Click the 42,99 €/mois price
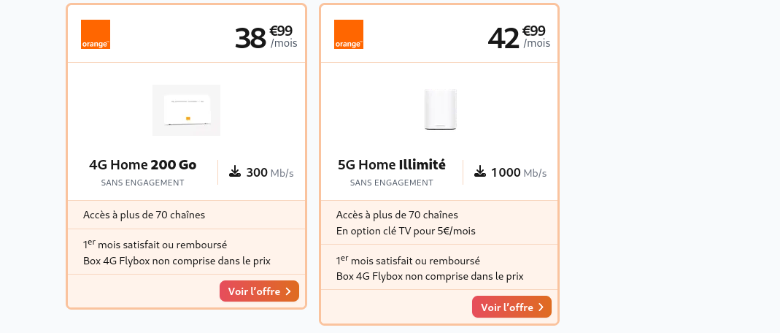 point(519,37)
